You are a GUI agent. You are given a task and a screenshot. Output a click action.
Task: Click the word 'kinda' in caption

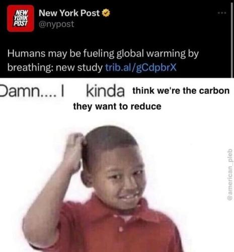(105, 91)
